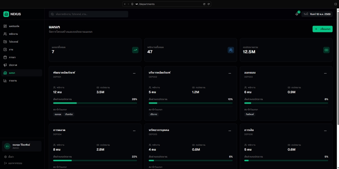Click the 2.8M budget value
Screen dimensions: 339x169
click(x=101, y=150)
